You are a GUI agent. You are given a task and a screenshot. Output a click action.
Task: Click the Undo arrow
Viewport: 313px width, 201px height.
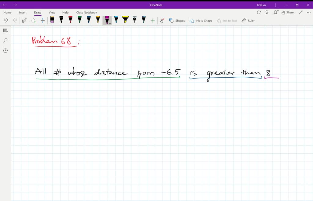[6, 20]
